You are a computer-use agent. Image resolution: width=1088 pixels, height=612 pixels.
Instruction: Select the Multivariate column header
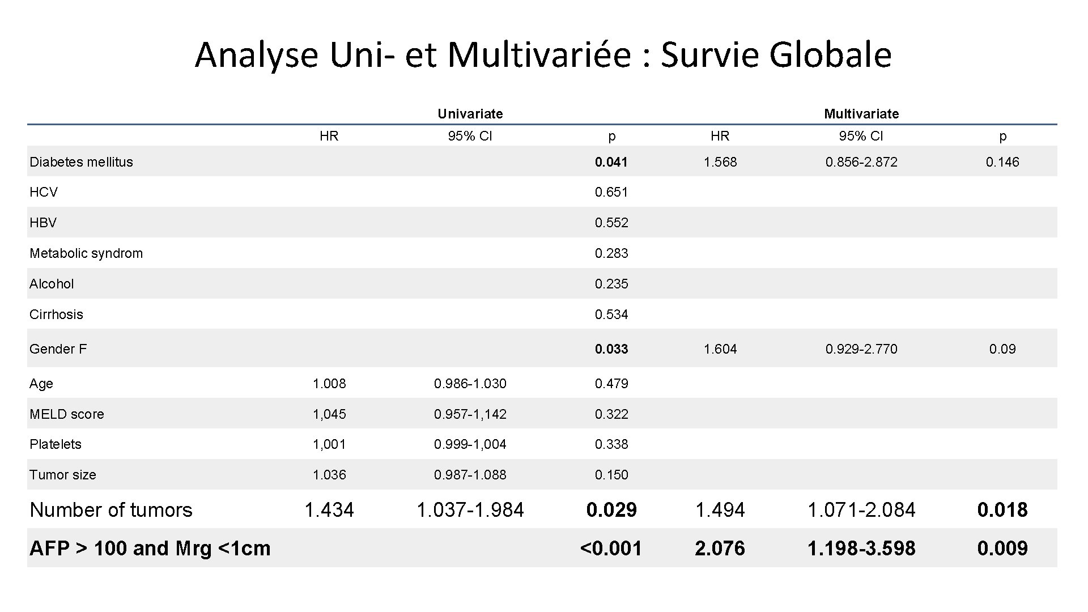coord(861,113)
